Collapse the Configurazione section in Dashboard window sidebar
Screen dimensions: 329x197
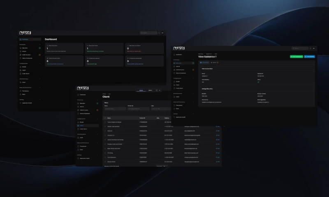pos(40,64)
